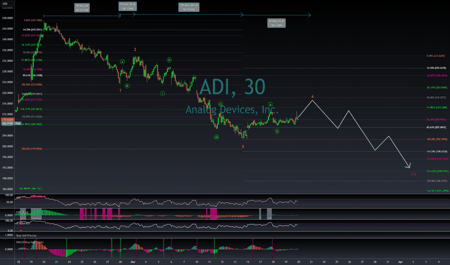Select circled green sub-wave 'iv' marker
The width and height of the screenshot is (450, 265).
pyautogui.click(x=220, y=104)
